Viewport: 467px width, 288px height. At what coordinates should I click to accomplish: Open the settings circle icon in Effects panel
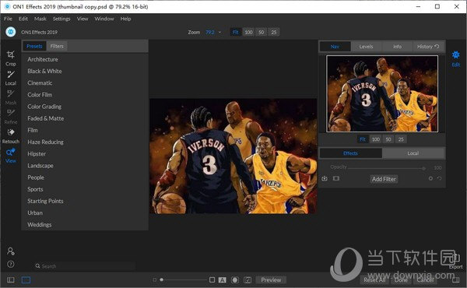(430, 178)
